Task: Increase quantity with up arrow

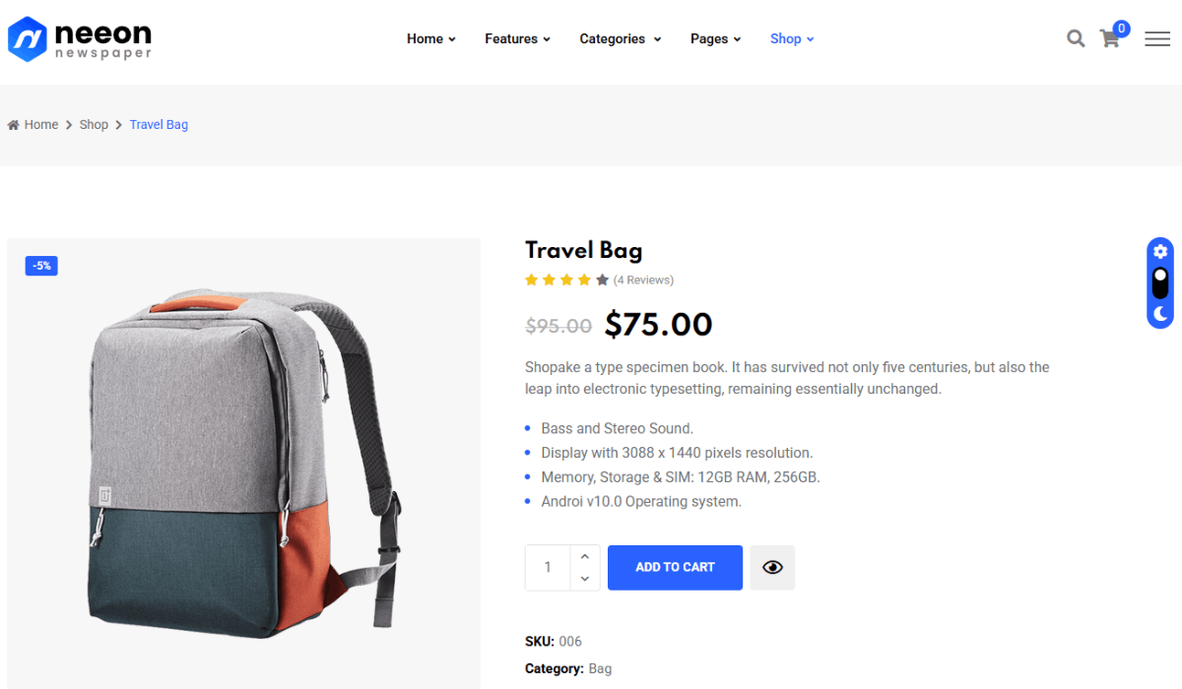Action: 585,557
